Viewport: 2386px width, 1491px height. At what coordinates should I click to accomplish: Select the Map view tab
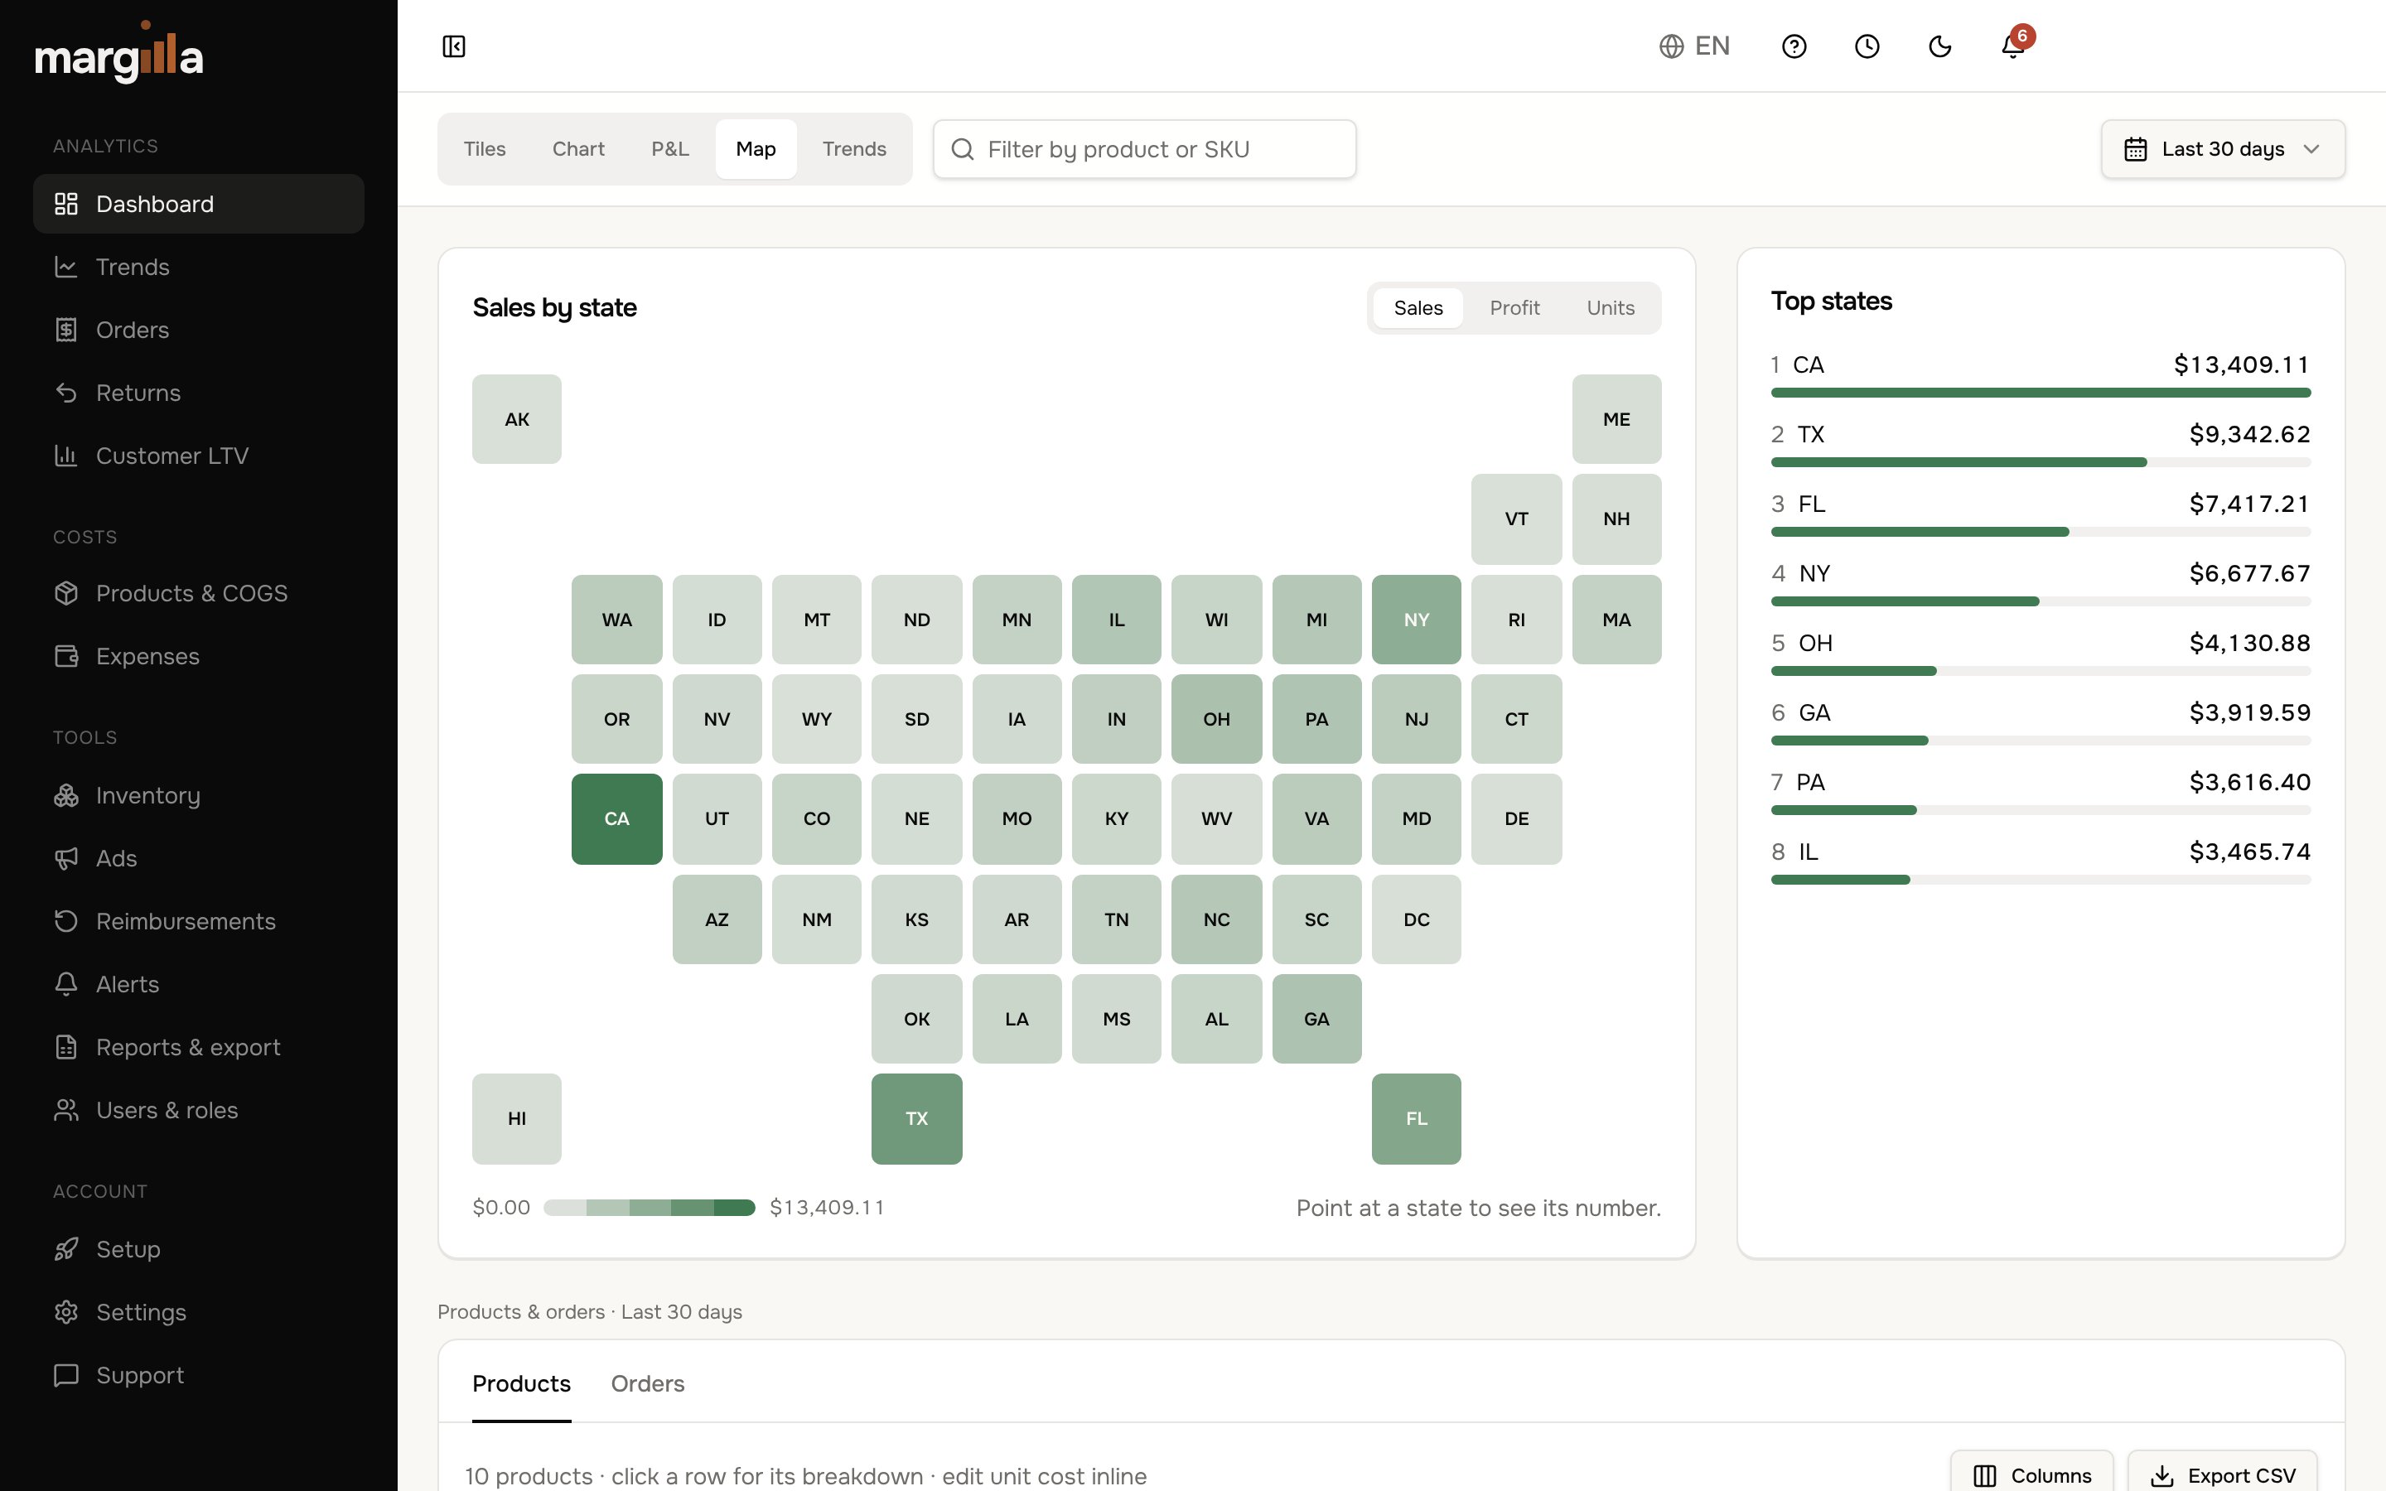(756, 149)
